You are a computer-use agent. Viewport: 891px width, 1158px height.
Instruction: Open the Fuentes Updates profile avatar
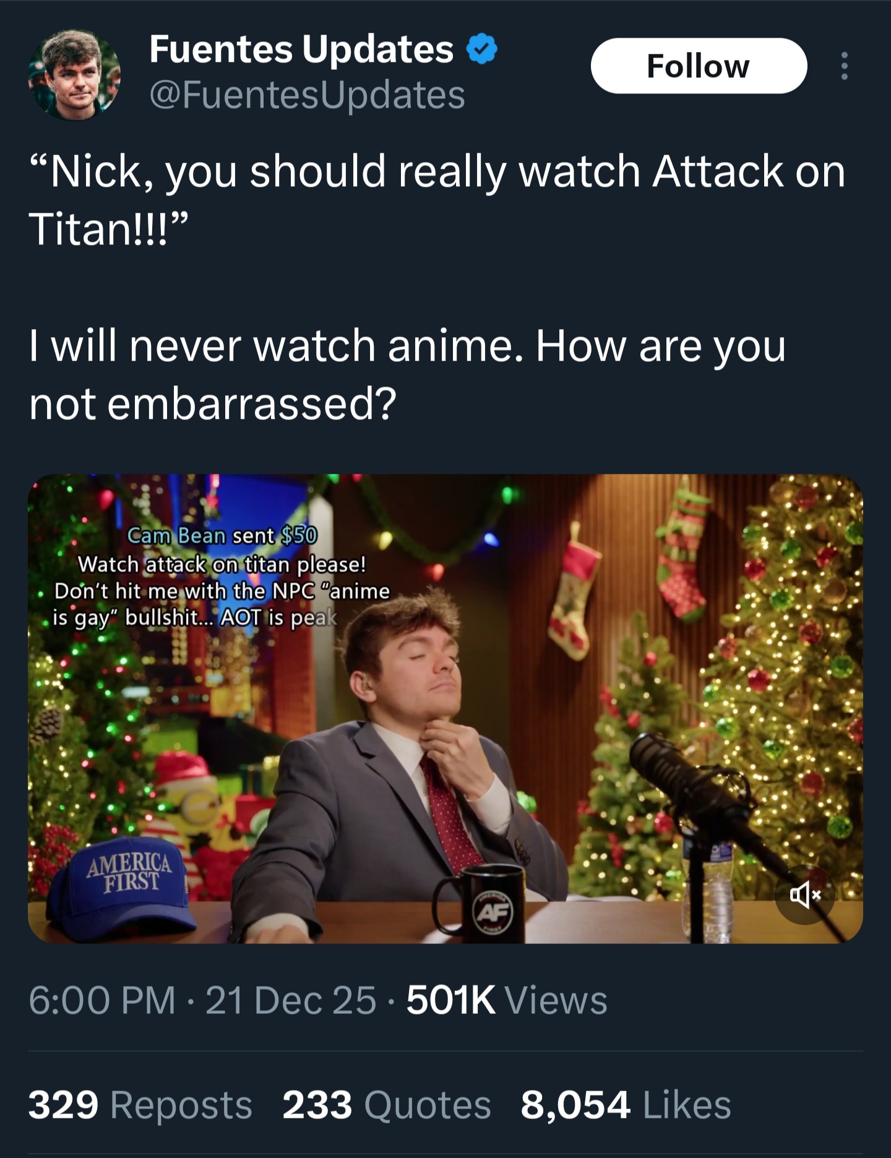tap(74, 75)
